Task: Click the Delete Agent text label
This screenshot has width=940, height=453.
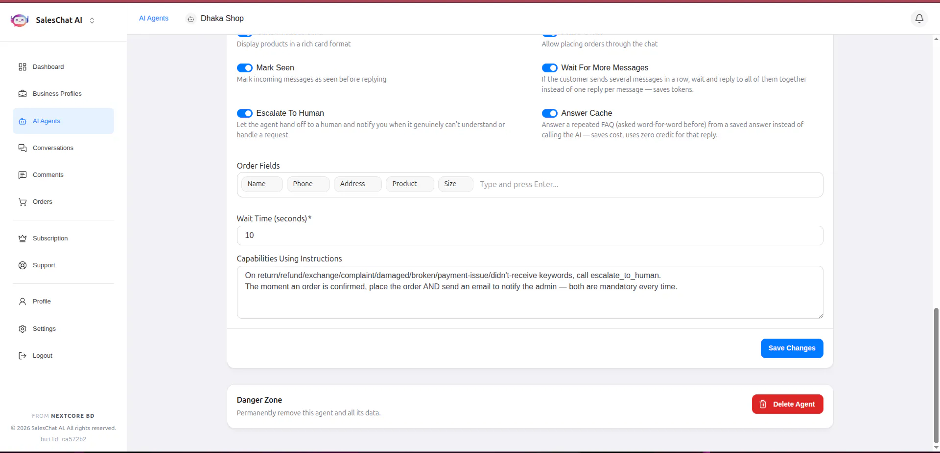Action: pyautogui.click(x=794, y=404)
